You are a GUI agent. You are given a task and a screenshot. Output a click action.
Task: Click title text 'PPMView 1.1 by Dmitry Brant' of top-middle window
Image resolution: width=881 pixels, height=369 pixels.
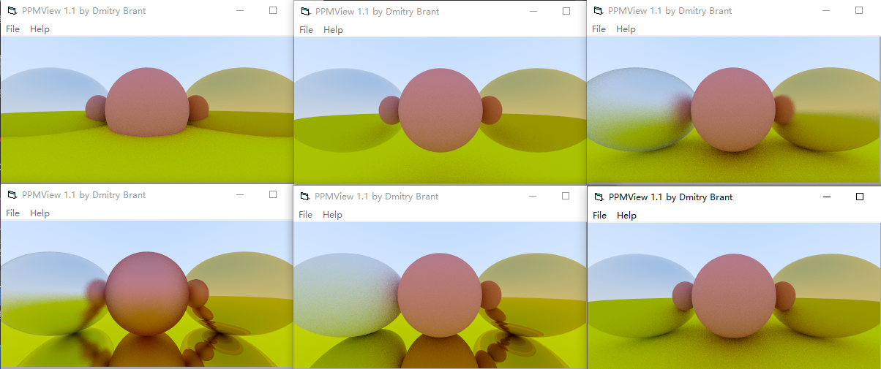tap(377, 12)
